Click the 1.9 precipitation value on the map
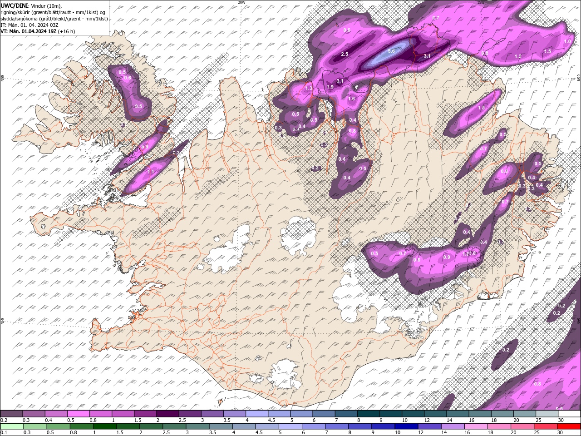Image resolution: width=581 pixels, height=436 pixels. click(330, 87)
